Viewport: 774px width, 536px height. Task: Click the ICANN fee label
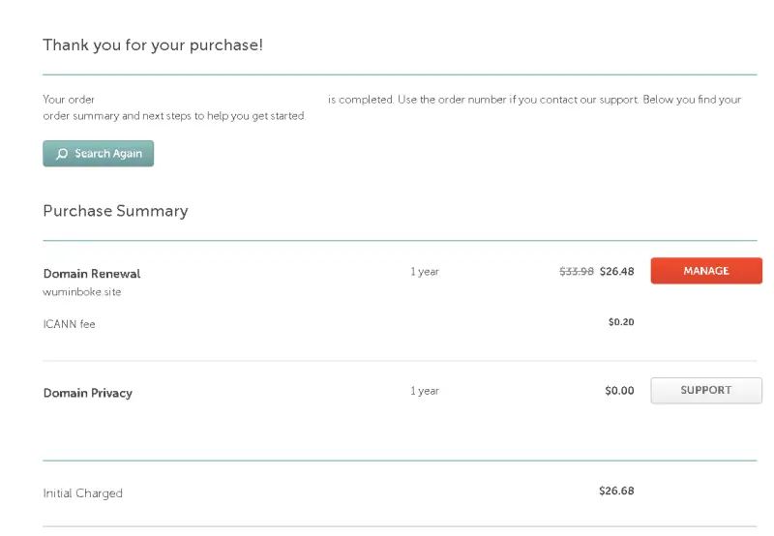point(69,324)
